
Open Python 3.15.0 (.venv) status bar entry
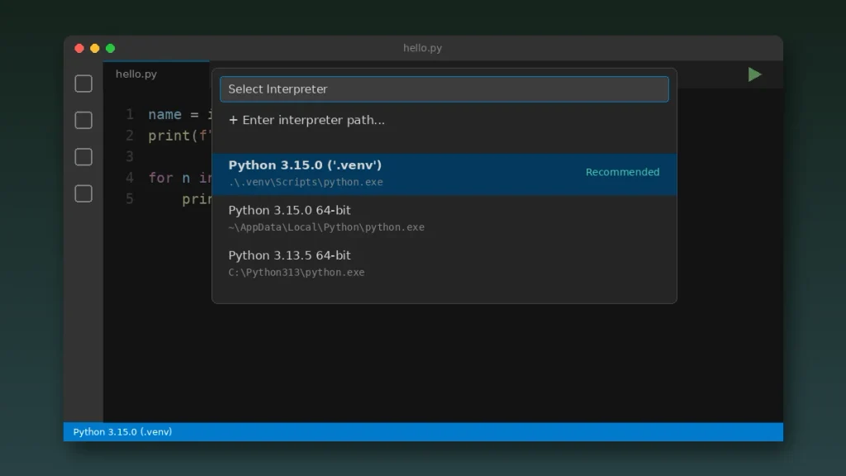tap(122, 431)
